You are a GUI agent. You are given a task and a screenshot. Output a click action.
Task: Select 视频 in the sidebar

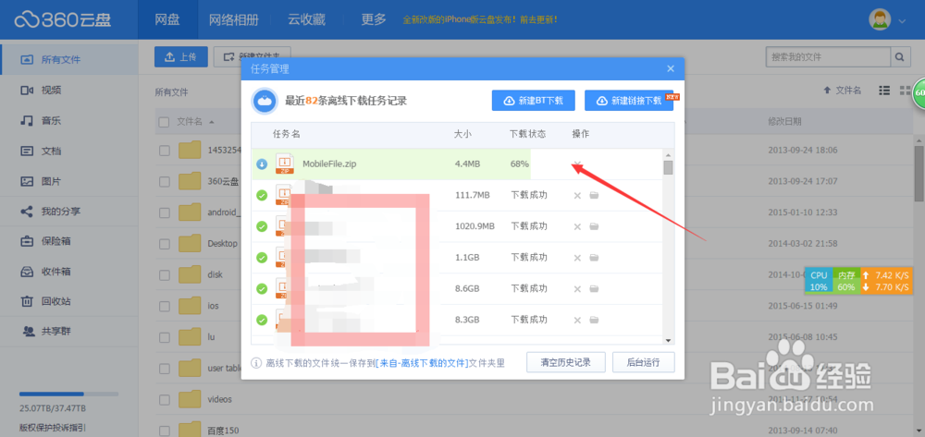(x=69, y=91)
